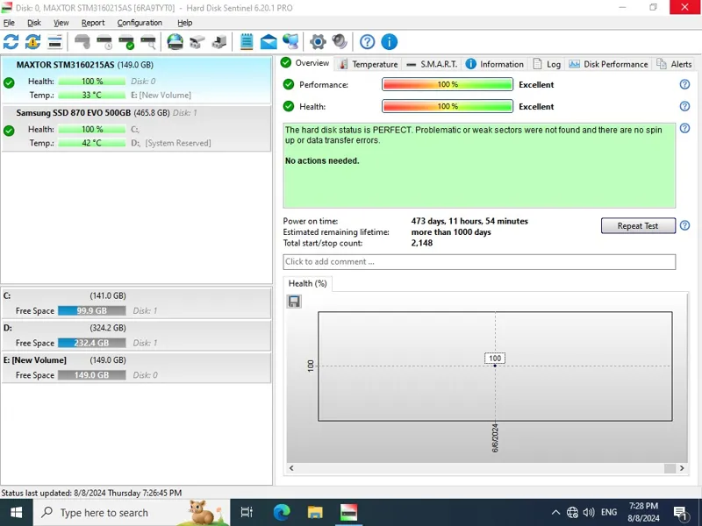
Task: Click the MAXTOR Temp. 33 °C bar
Action: 92,95
